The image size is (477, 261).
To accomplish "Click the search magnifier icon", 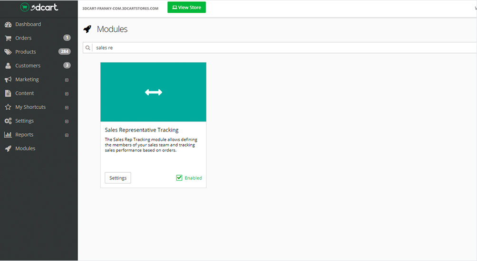I will click(x=88, y=48).
